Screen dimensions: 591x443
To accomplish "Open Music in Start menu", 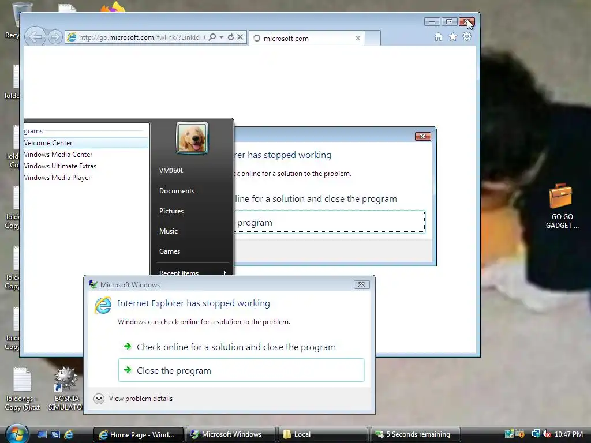I will 168,231.
